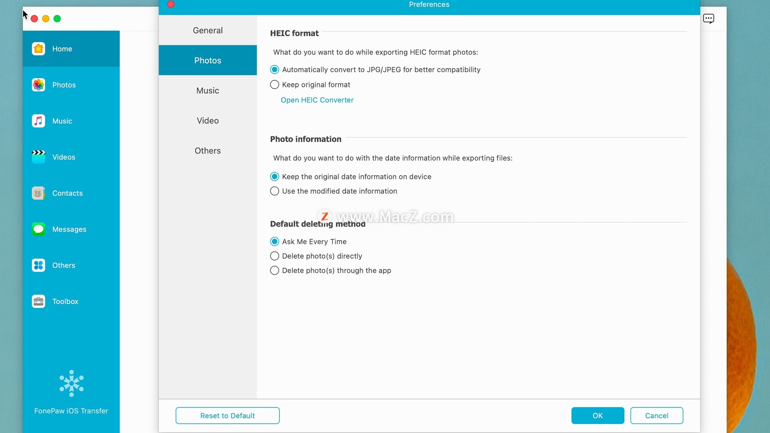The width and height of the screenshot is (770, 433).
Task: Close the Preferences dialog with red button
Action: pos(171,4)
